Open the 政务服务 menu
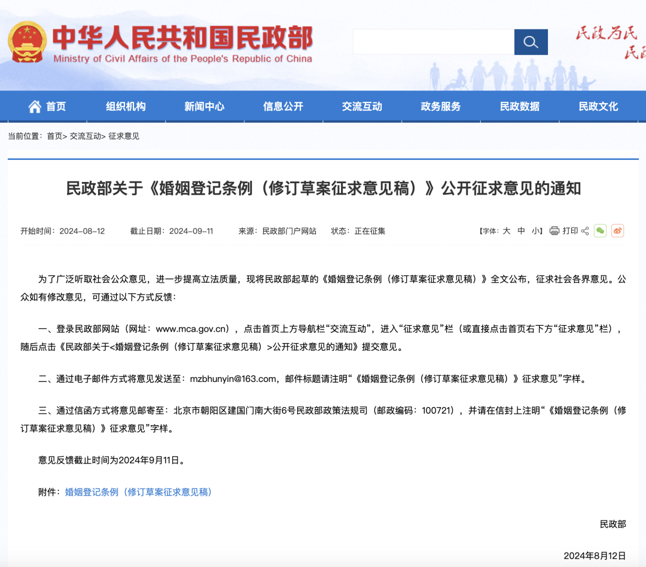 [x=441, y=107]
